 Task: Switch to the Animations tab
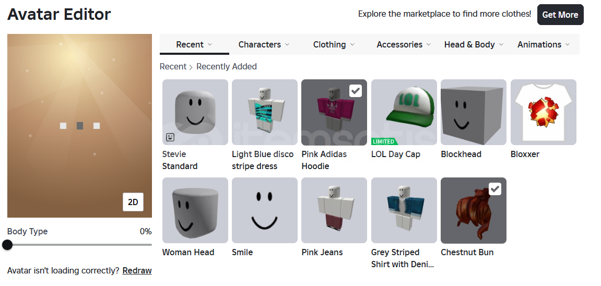[544, 44]
